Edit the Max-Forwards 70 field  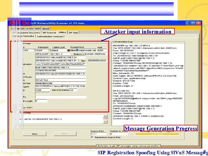pyautogui.click(x=73, y=90)
